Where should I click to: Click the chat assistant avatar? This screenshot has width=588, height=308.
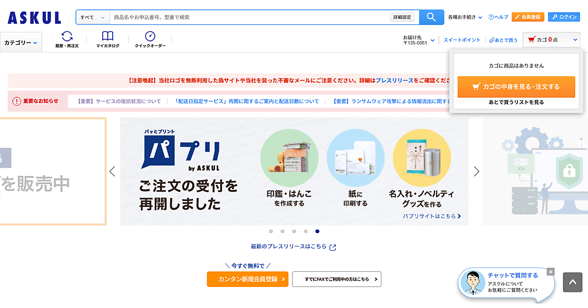coord(472,283)
